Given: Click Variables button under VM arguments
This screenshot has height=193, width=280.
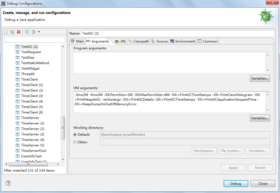Looking at the screenshot, I should click(260, 118).
